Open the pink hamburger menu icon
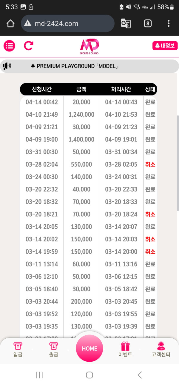The height and width of the screenshot is (385, 179). [x=9, y=46]
